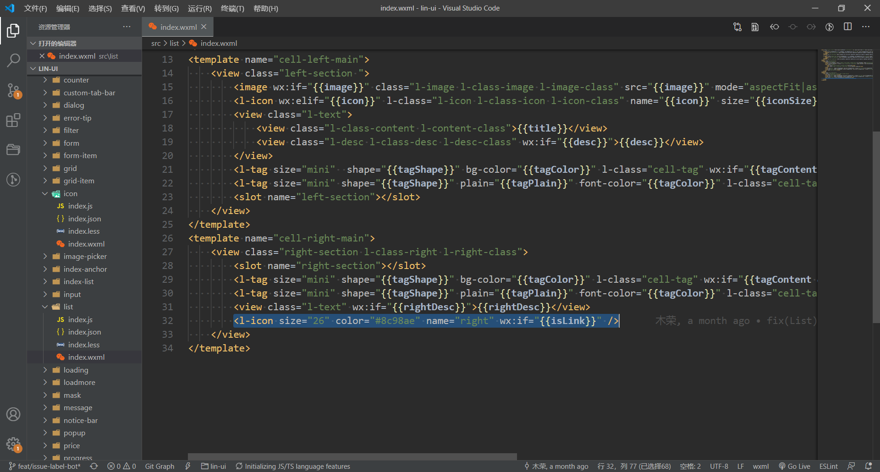Click the Compare Changes icon in editor toolbar
880x472 pixels.
(x=737, y=27)
